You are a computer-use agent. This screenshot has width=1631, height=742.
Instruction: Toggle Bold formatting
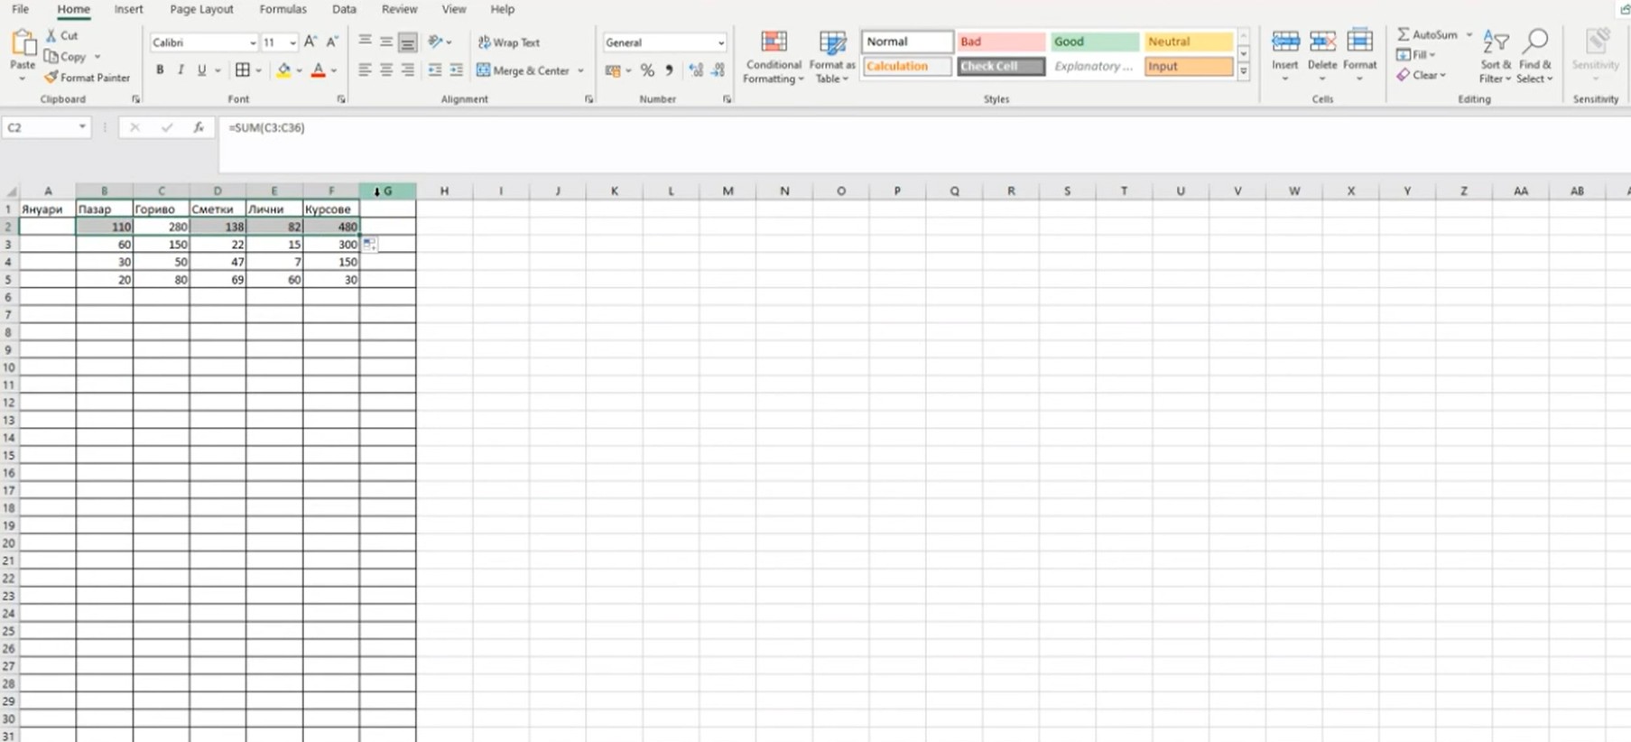coord(160,70)
